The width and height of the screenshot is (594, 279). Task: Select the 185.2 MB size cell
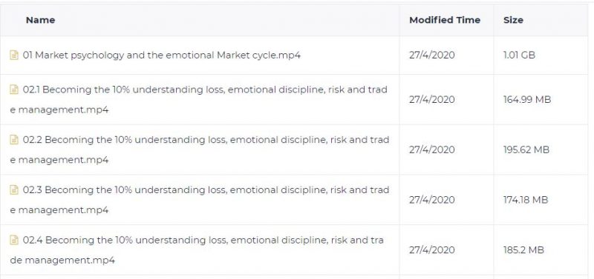(523, 250)
